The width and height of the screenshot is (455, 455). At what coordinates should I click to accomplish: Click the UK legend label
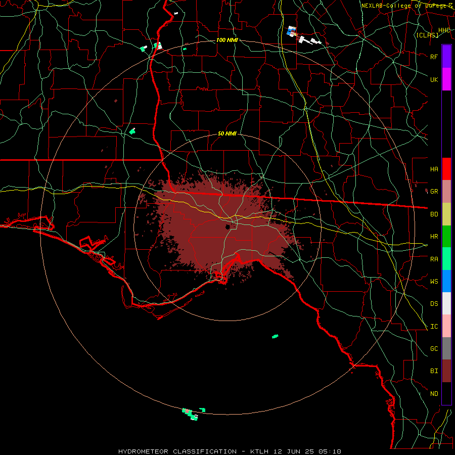(434, 79)
